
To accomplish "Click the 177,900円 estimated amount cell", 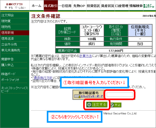I will click(x=116, y=51).
